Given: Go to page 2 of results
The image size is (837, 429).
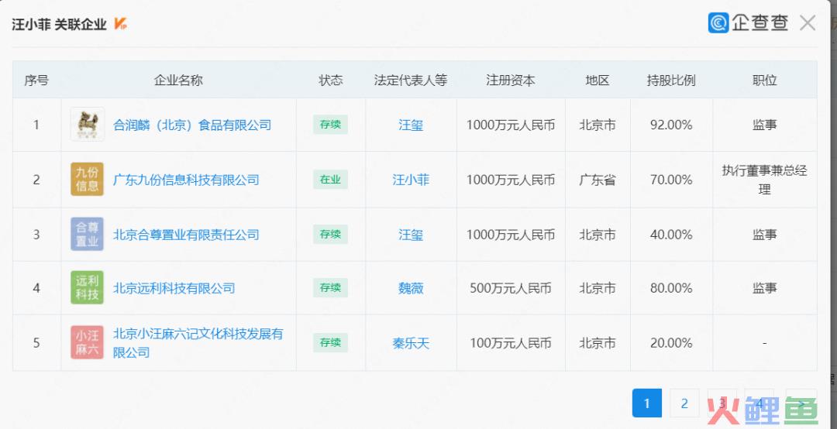Looking at the screenshot, I should click(x=684, y=403).
